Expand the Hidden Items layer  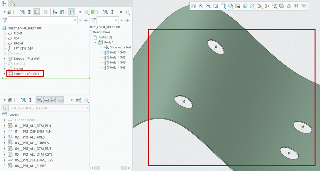4,120
